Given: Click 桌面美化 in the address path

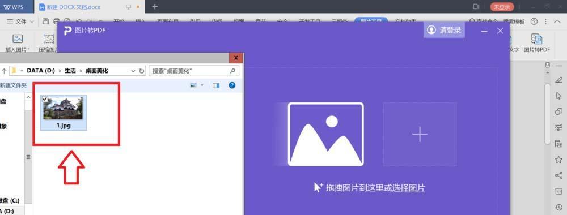Looking at the screenshot, I should 96,71.
